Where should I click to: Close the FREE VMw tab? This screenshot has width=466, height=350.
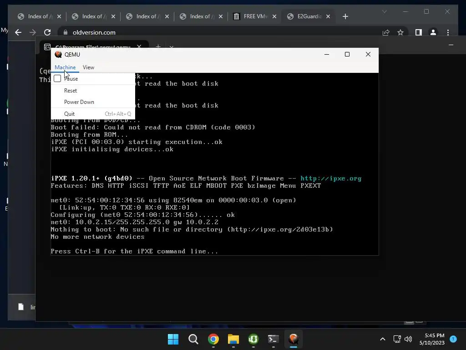click(274, 16)
